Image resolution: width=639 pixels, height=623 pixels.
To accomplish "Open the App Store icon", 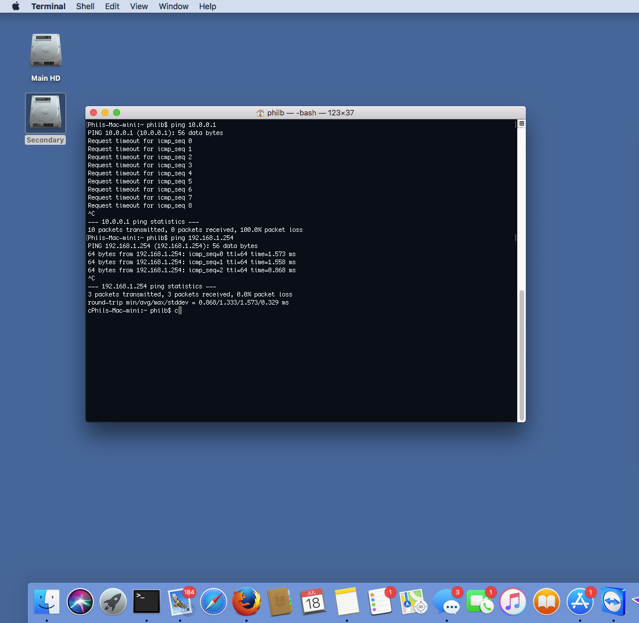I will click(580, 602).
